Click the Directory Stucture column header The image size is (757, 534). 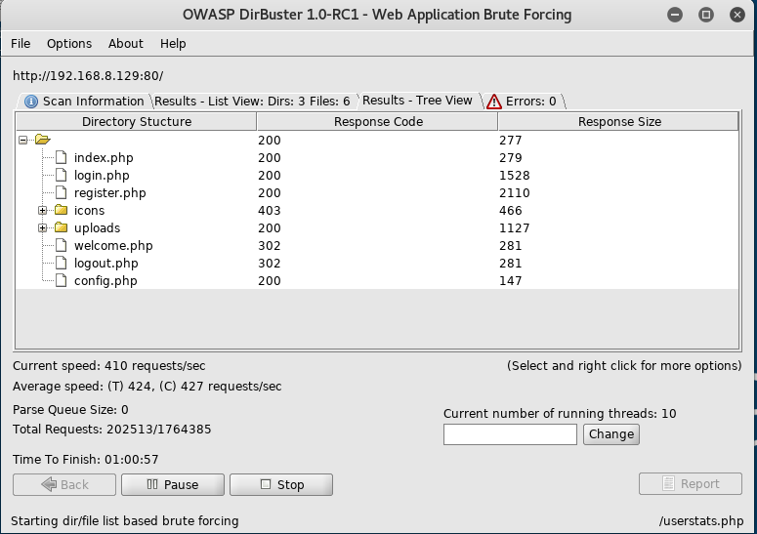(x=137, y=122)
